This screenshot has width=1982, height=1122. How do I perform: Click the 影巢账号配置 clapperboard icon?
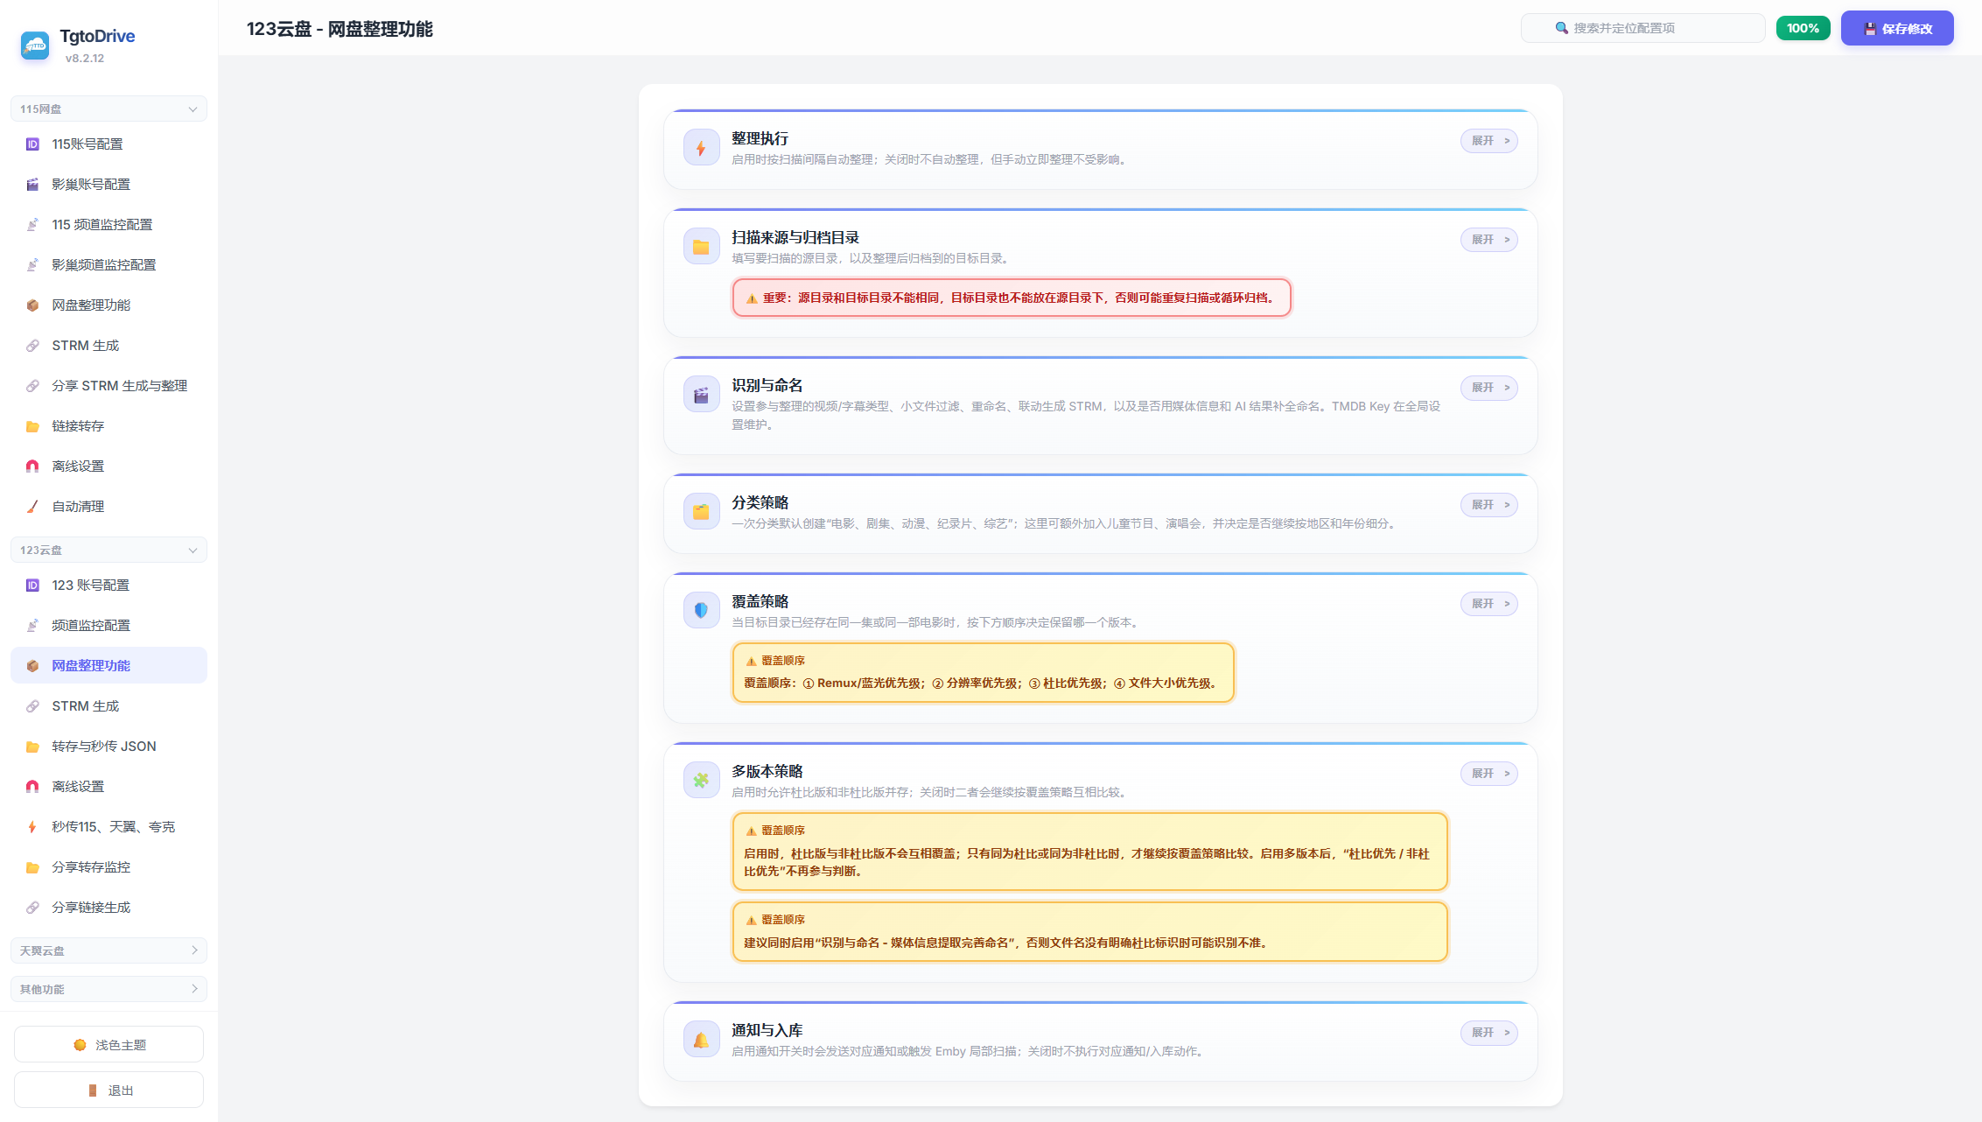click(32, 185)
